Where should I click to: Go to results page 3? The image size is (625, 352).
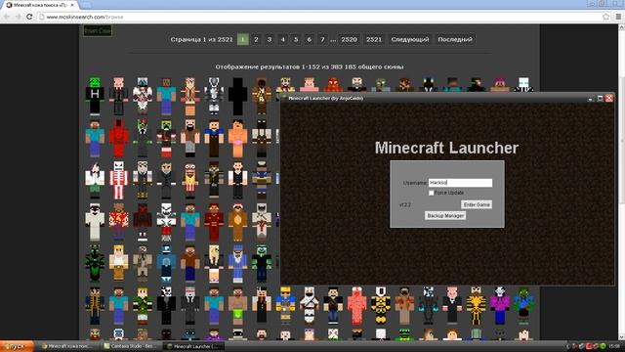[270, 39]
